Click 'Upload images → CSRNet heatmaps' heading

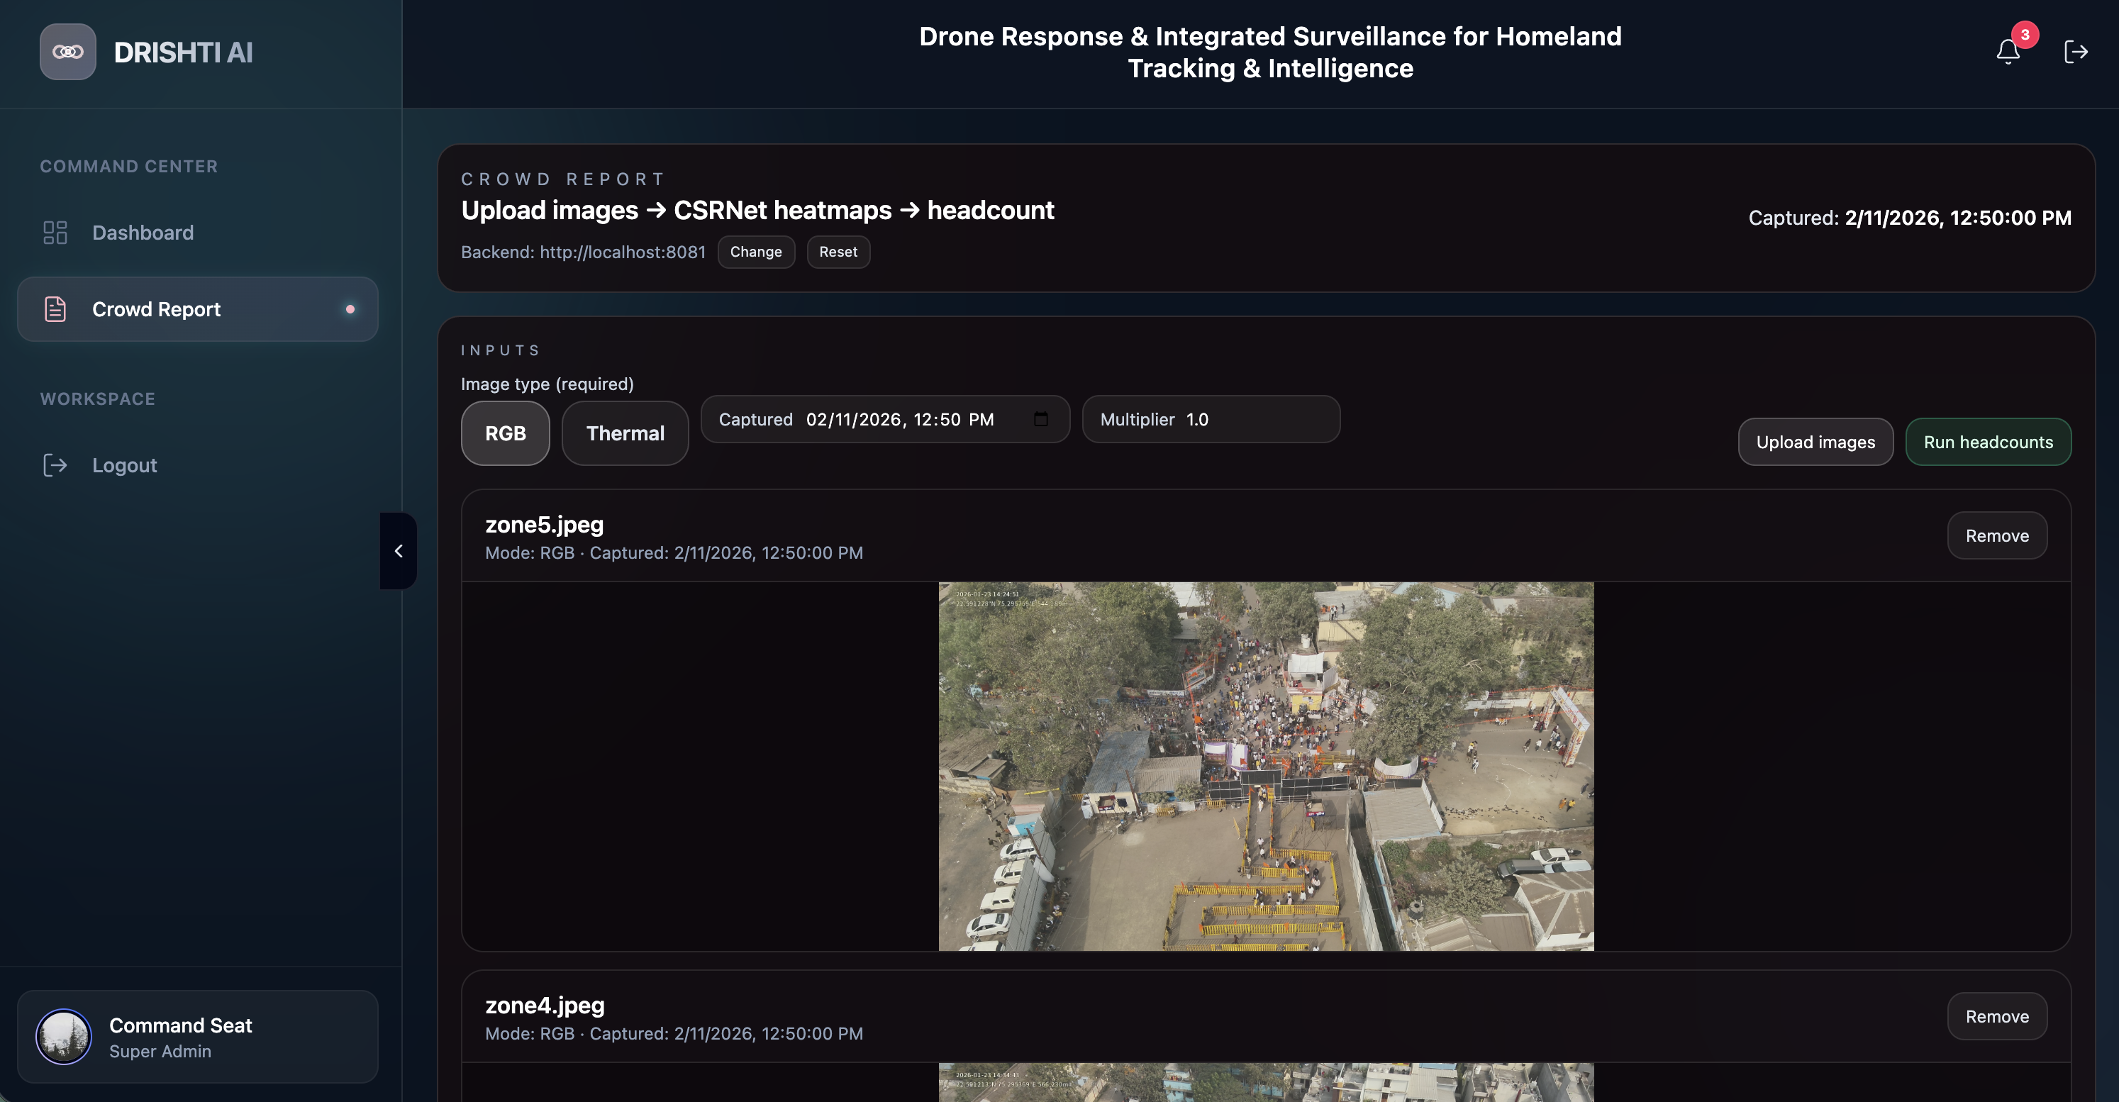[x=757, y=211]
